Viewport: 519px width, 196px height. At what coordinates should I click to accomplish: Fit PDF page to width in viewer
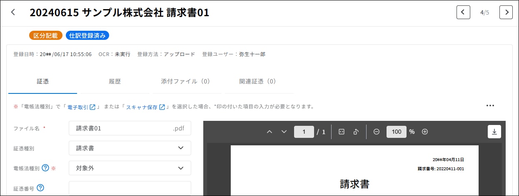click(x=342, y=132)
